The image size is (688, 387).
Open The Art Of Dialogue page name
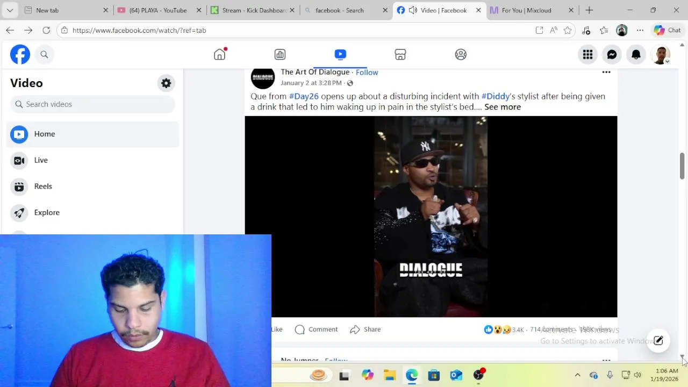click(x=315, y=72)
